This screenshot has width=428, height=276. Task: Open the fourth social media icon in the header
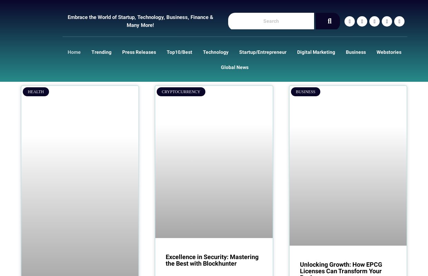coord(387,21)
